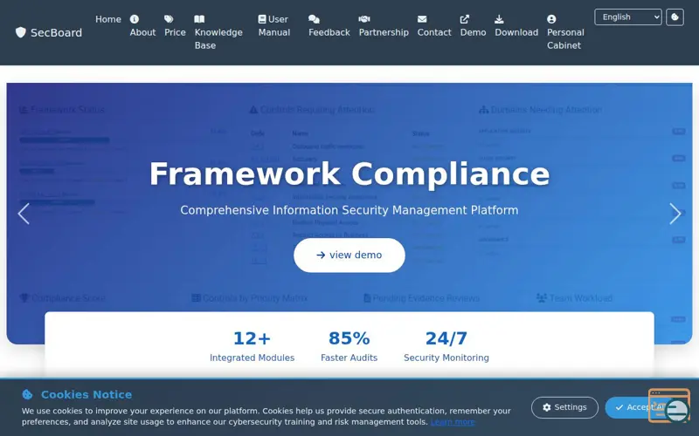Open Price via the tag icon

[x=169, y=19]
